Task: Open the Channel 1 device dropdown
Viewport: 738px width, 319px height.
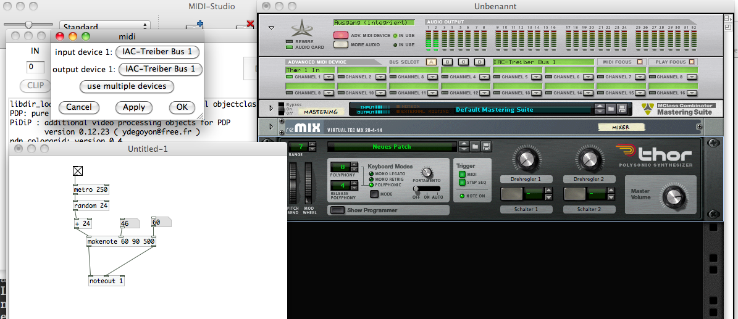Action: tap(329, 77)
